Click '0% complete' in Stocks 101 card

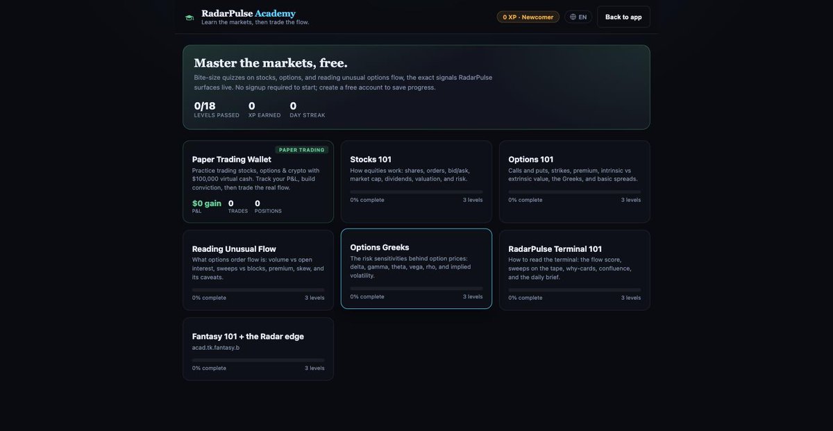coord(367,200)
